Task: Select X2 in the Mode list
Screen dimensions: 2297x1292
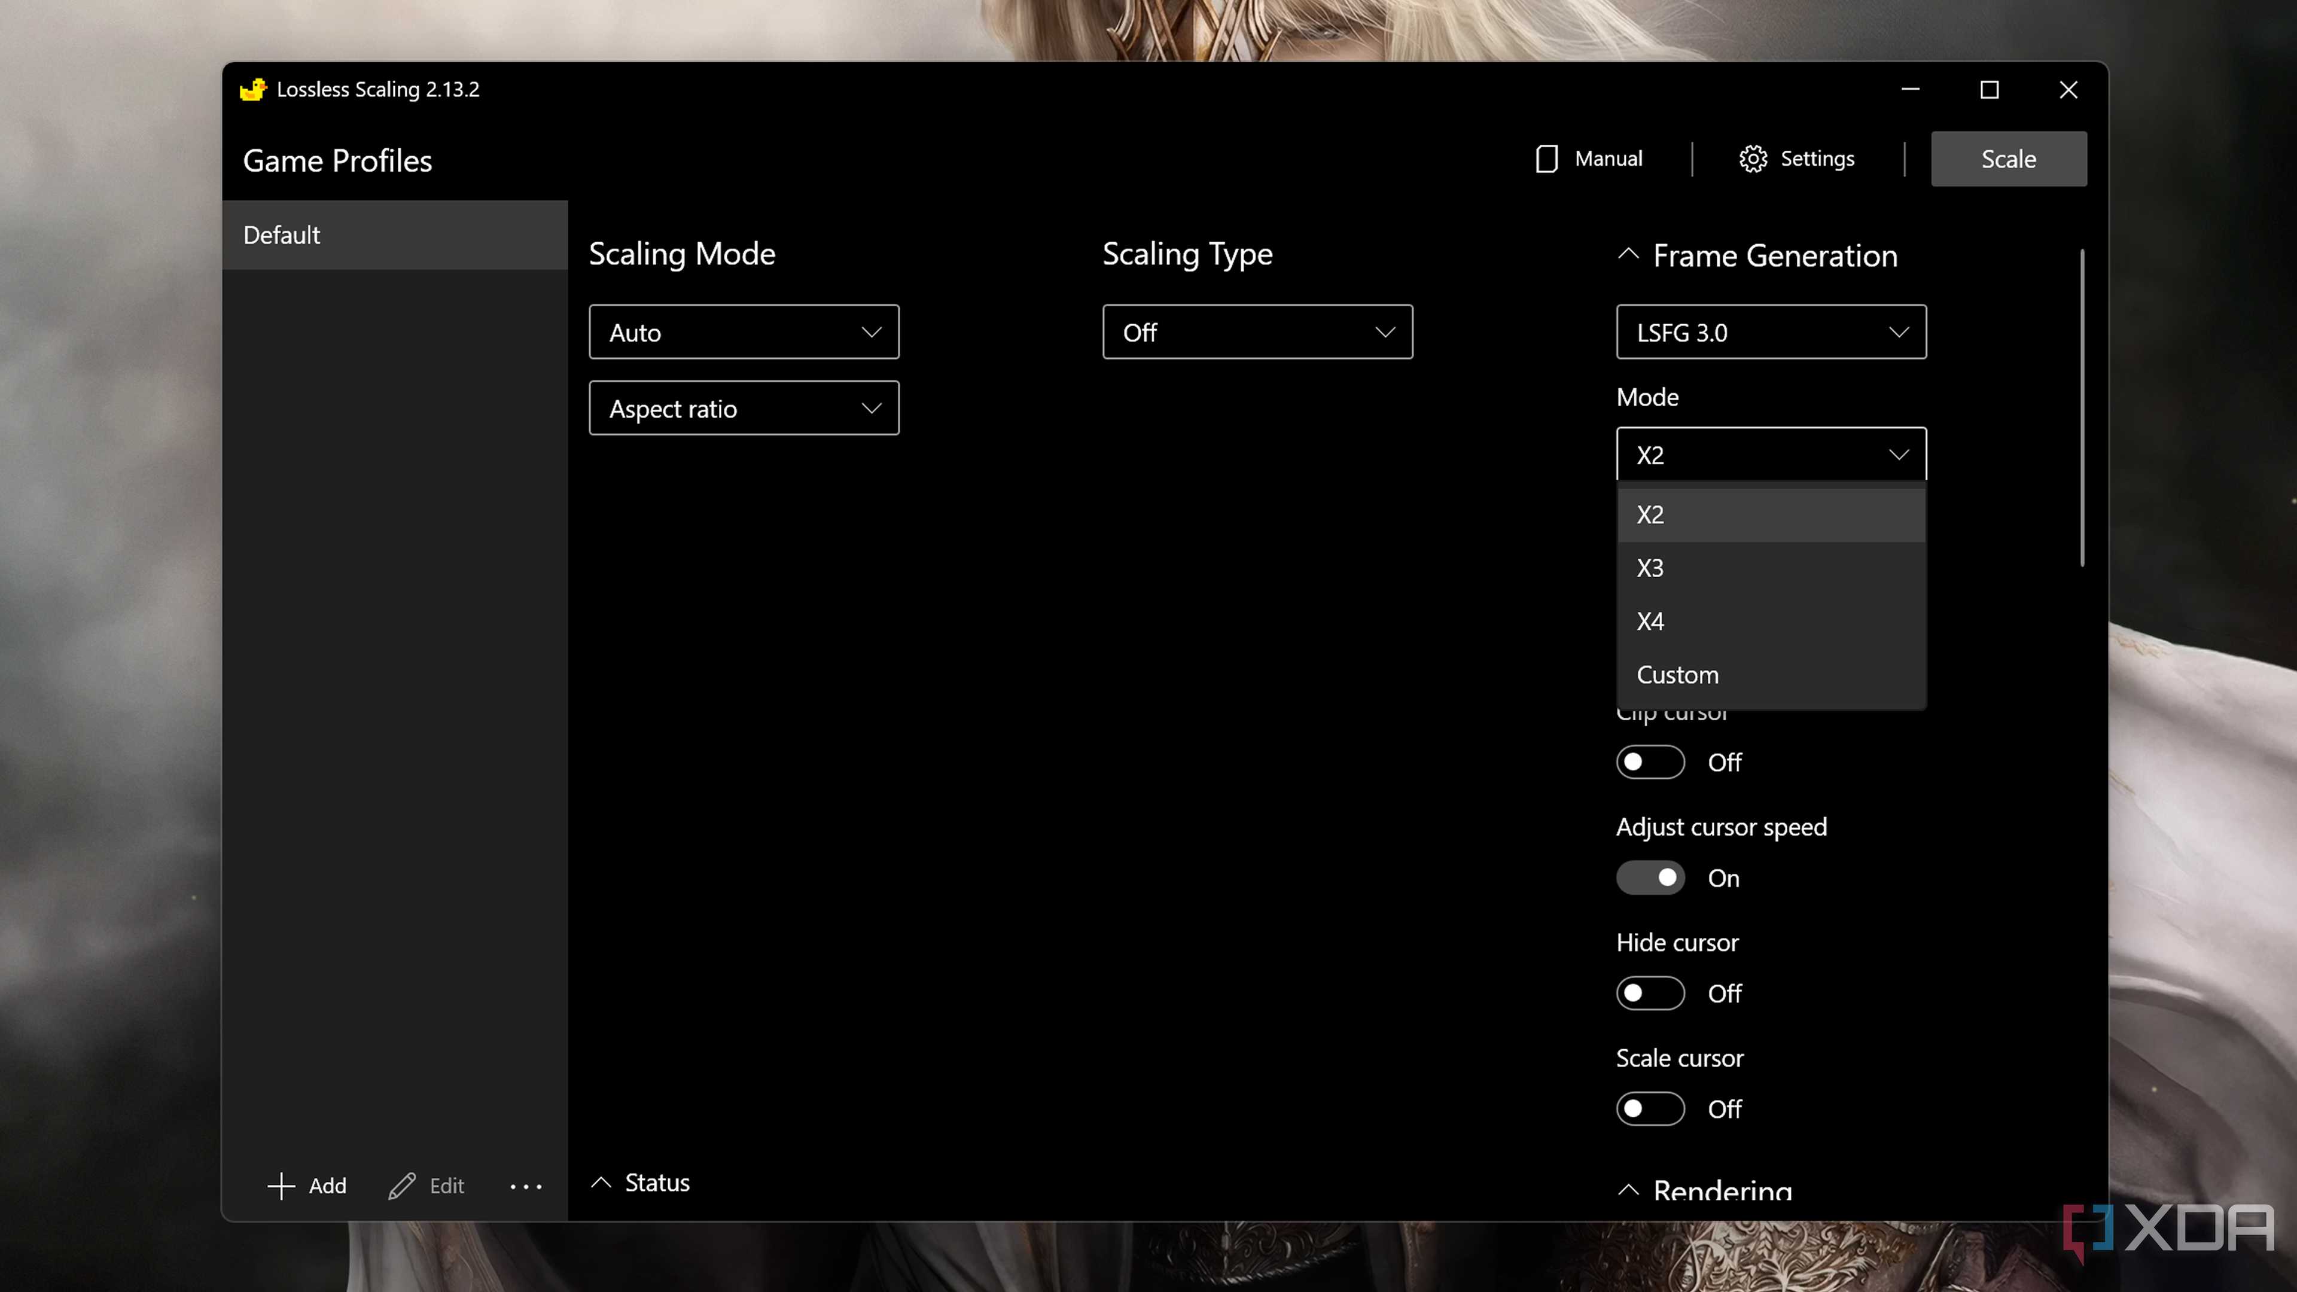Action: [x=1771, y=514]
